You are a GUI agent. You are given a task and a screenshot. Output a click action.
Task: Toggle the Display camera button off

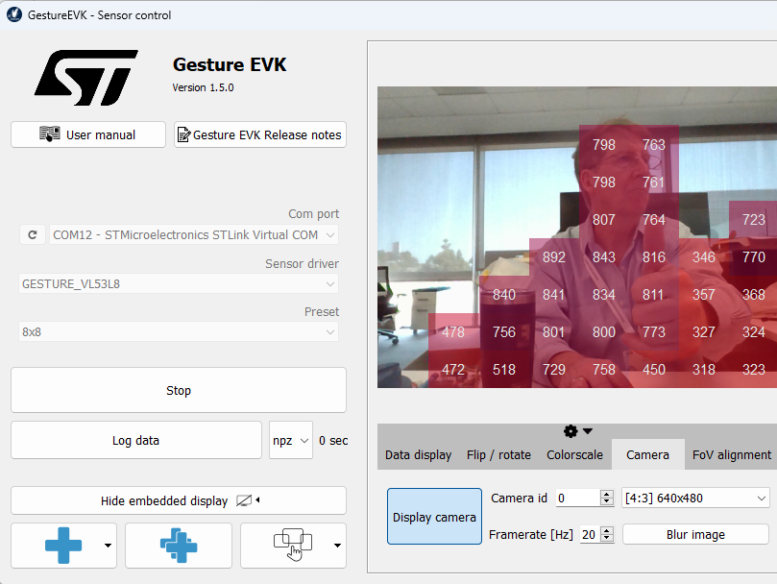pos(434,516)
